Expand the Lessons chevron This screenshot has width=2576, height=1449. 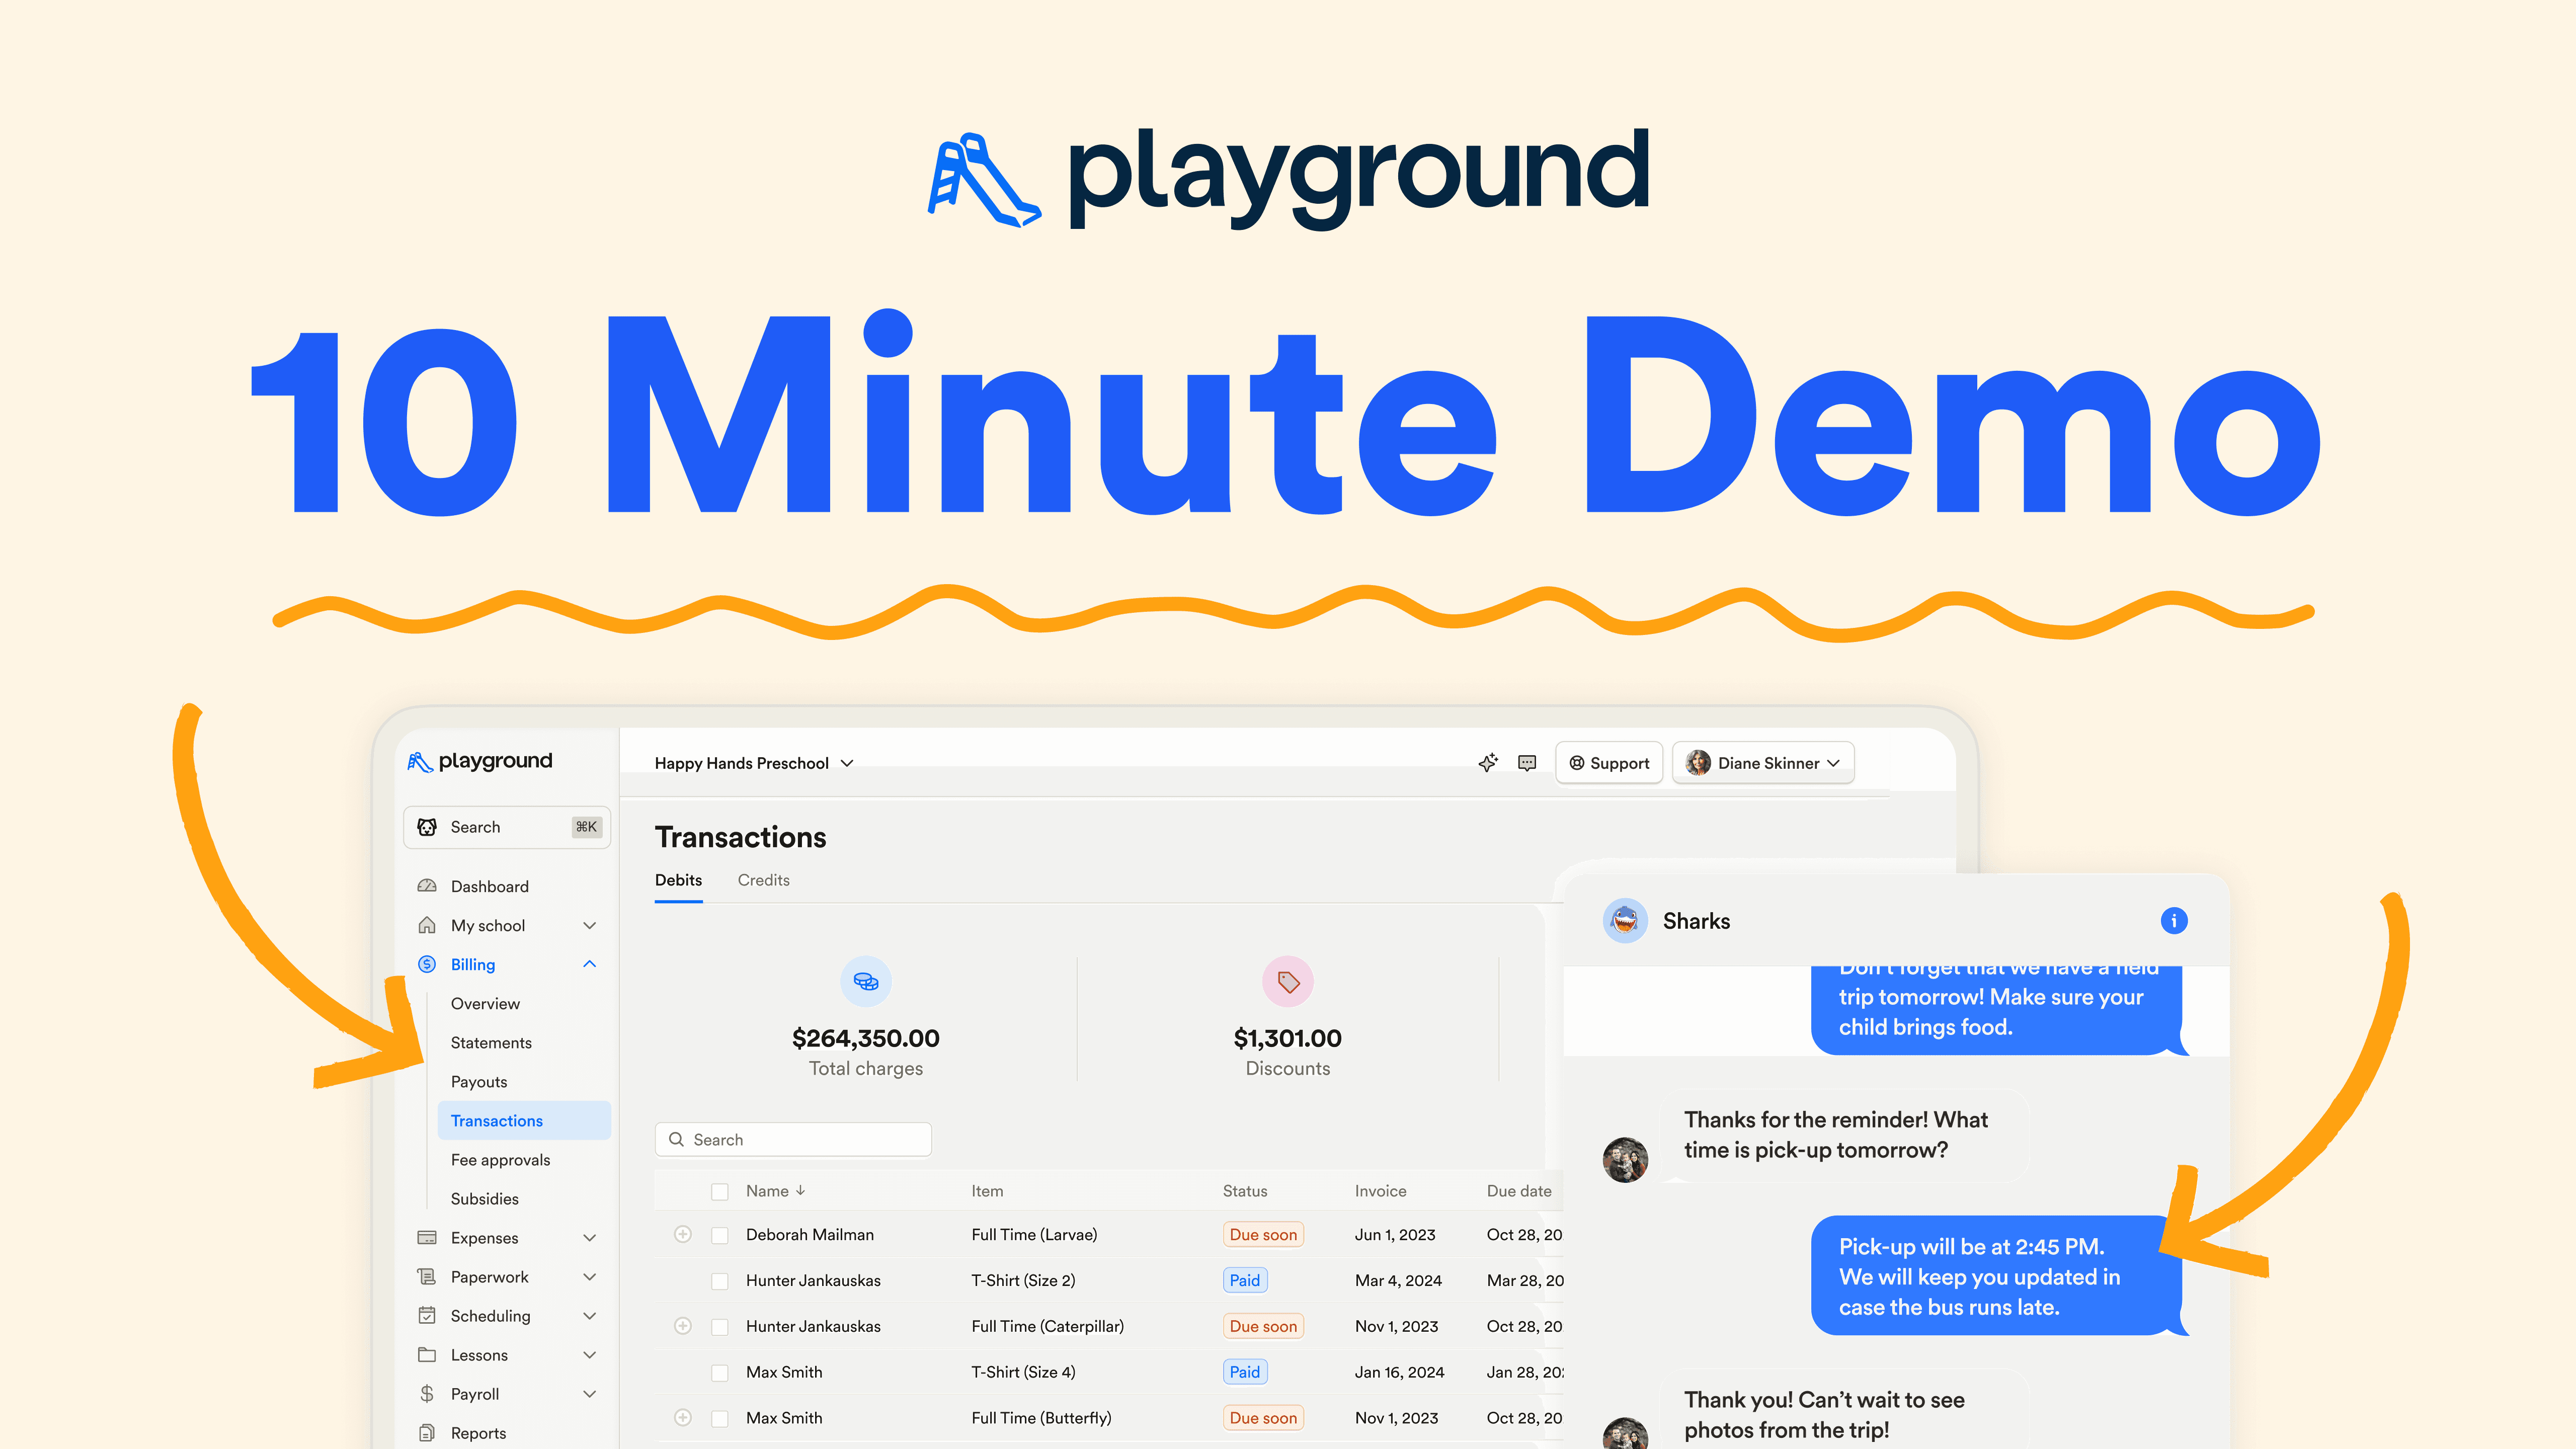590,1354
